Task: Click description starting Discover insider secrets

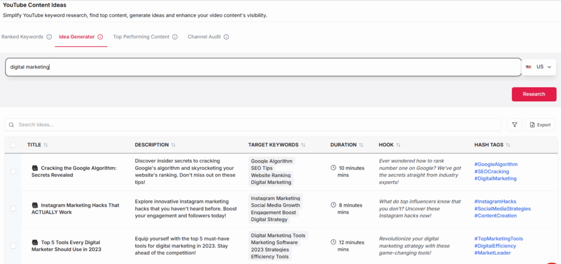Action: click(185, 171)
